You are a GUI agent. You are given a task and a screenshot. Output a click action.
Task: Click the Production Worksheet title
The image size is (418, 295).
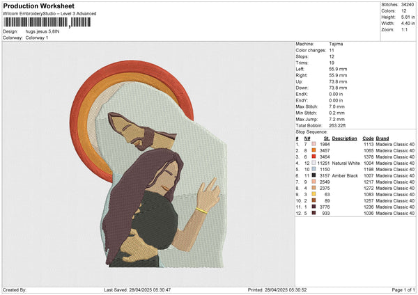point(38,6)
